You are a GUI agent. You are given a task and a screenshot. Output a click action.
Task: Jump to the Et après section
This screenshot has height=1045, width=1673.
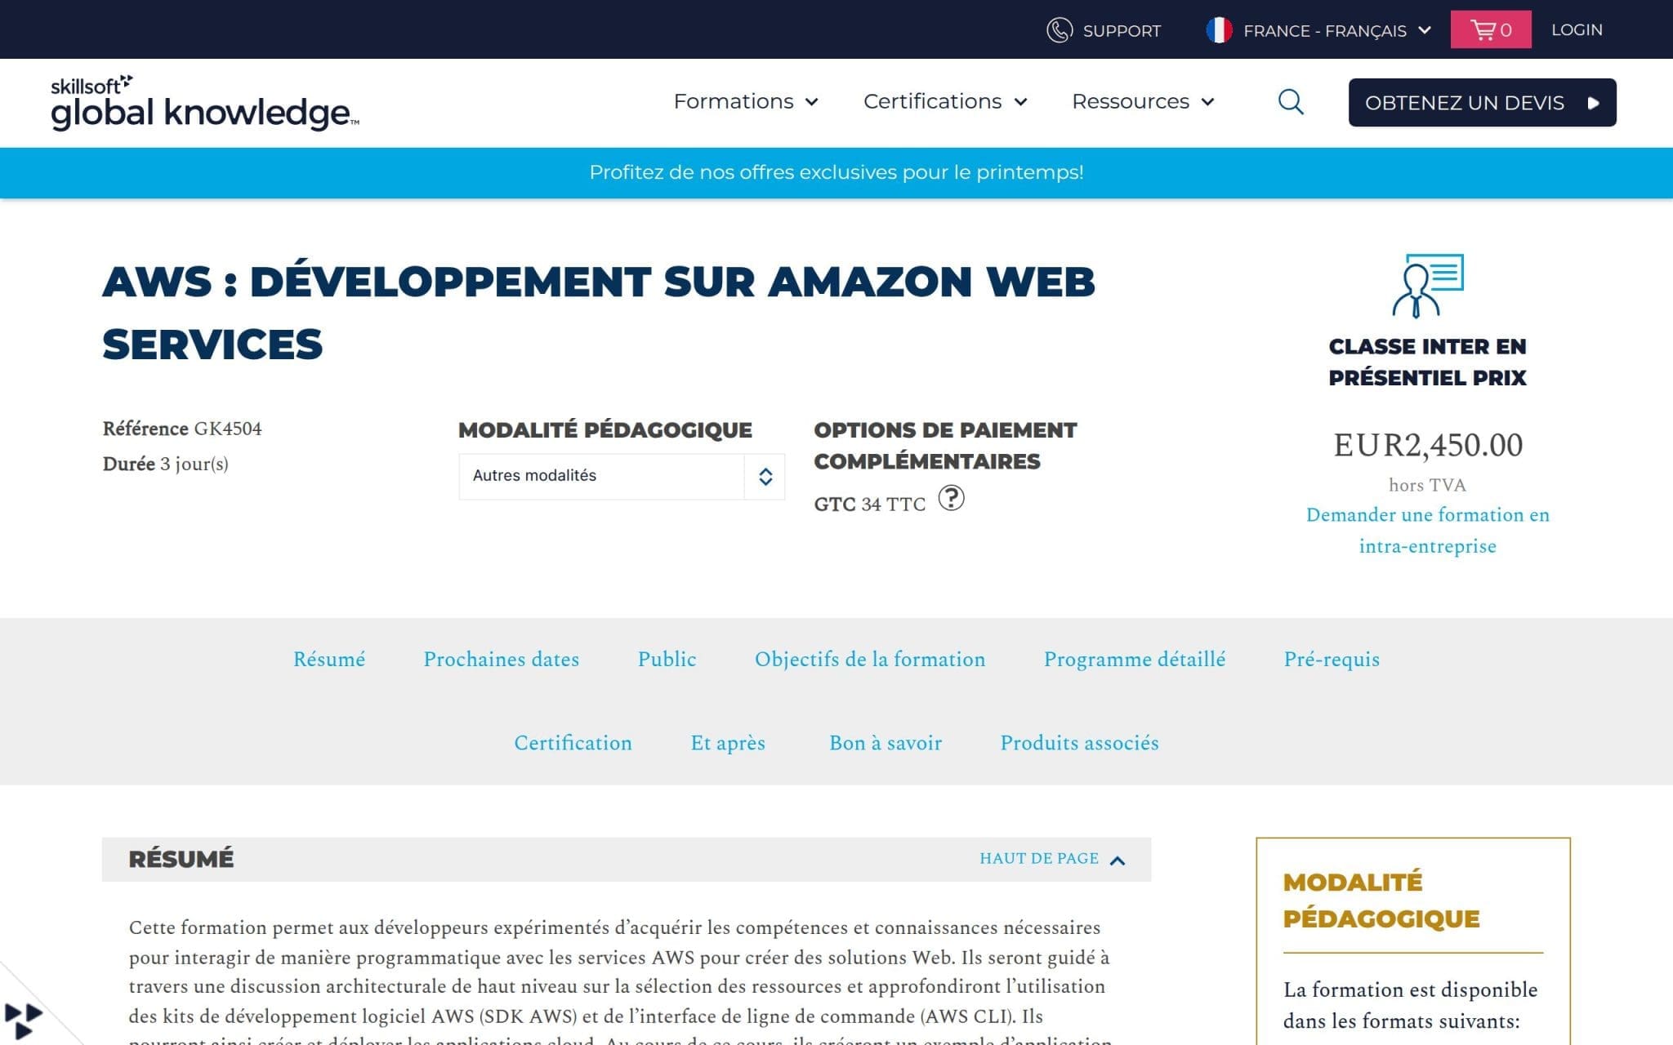[x=728, y=742]
